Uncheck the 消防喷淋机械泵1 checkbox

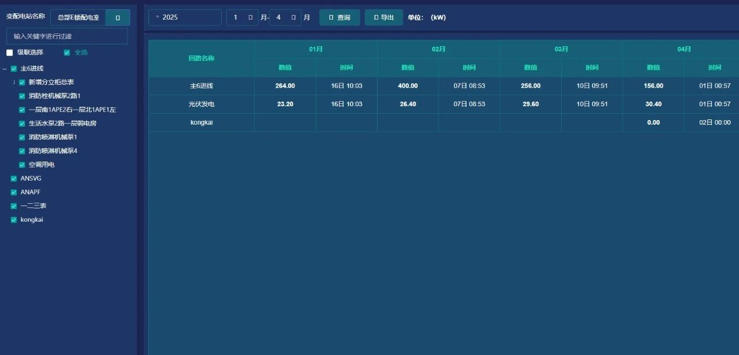click(x=22, y=137)
